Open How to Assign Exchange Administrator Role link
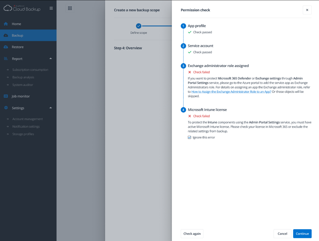 coord(231,92)
